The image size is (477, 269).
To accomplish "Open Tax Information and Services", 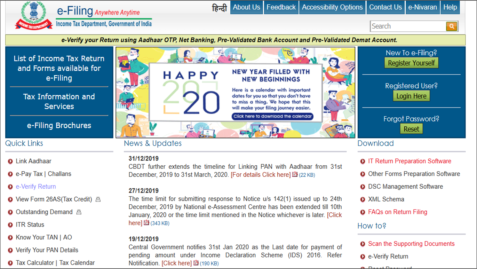I will pos(59,101).
